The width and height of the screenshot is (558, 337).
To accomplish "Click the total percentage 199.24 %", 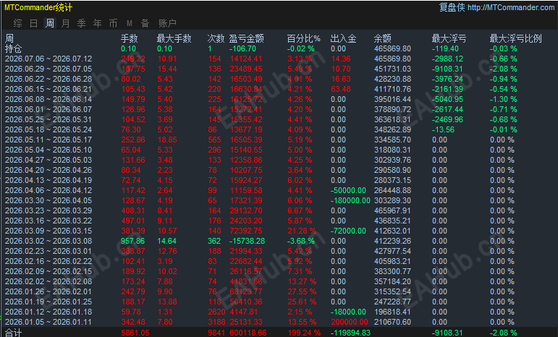I will (x=304, y=333).
